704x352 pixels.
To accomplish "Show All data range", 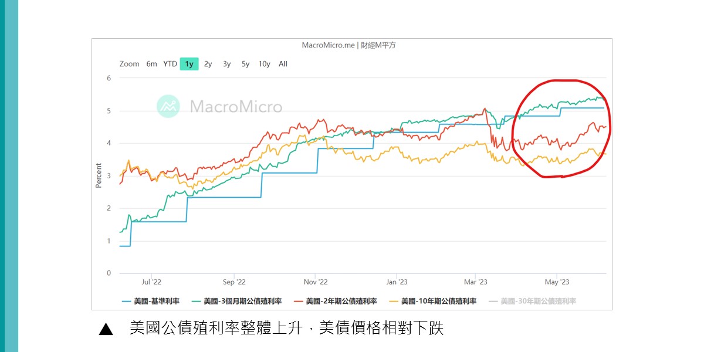I will (x=283, y=64).
